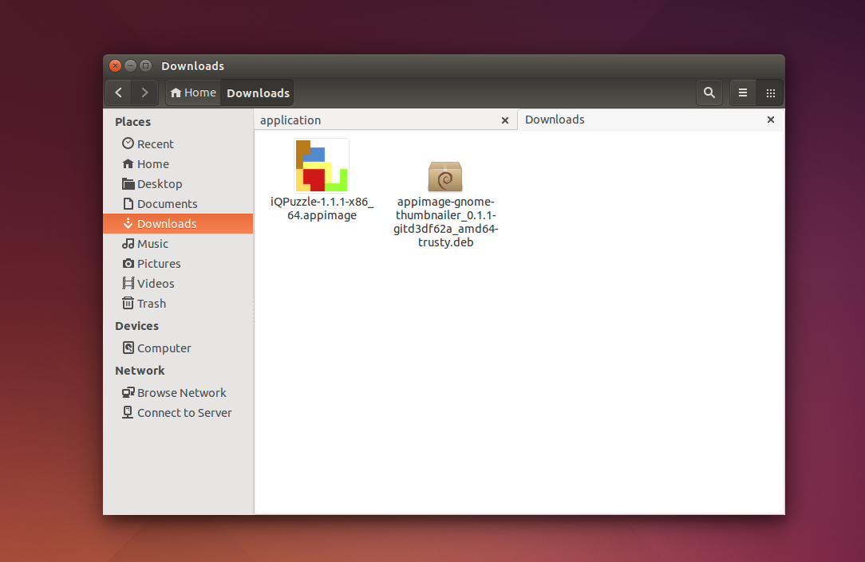Click the Downloads breadcrumb in path bar
Screen dimensions: 865x562
coord(258,92)
